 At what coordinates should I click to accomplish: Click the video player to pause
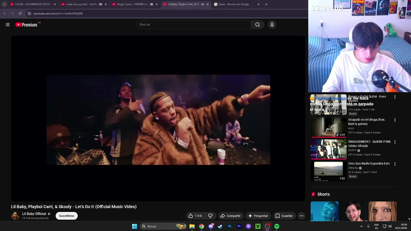[158, 118]
